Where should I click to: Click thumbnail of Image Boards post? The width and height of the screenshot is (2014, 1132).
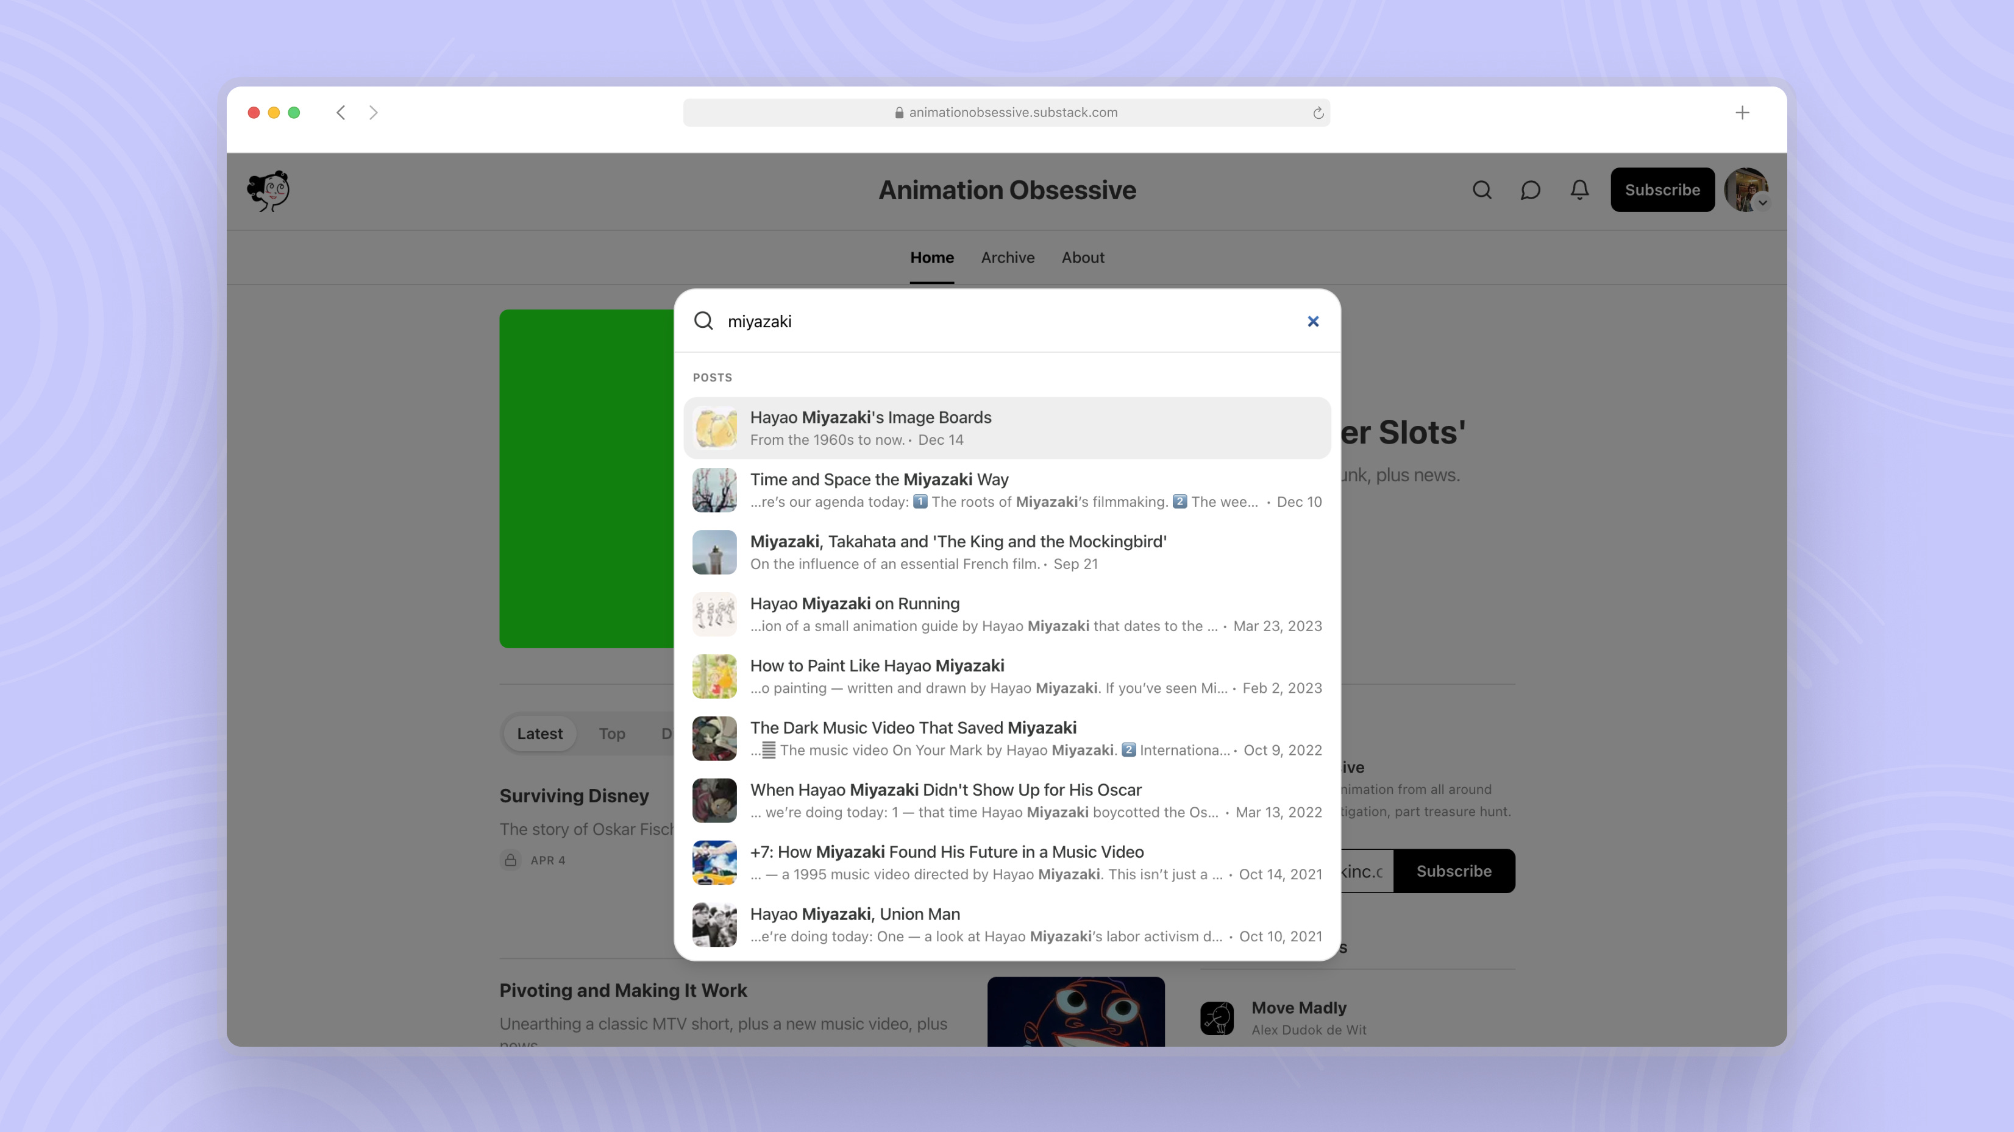coord(714,428)
